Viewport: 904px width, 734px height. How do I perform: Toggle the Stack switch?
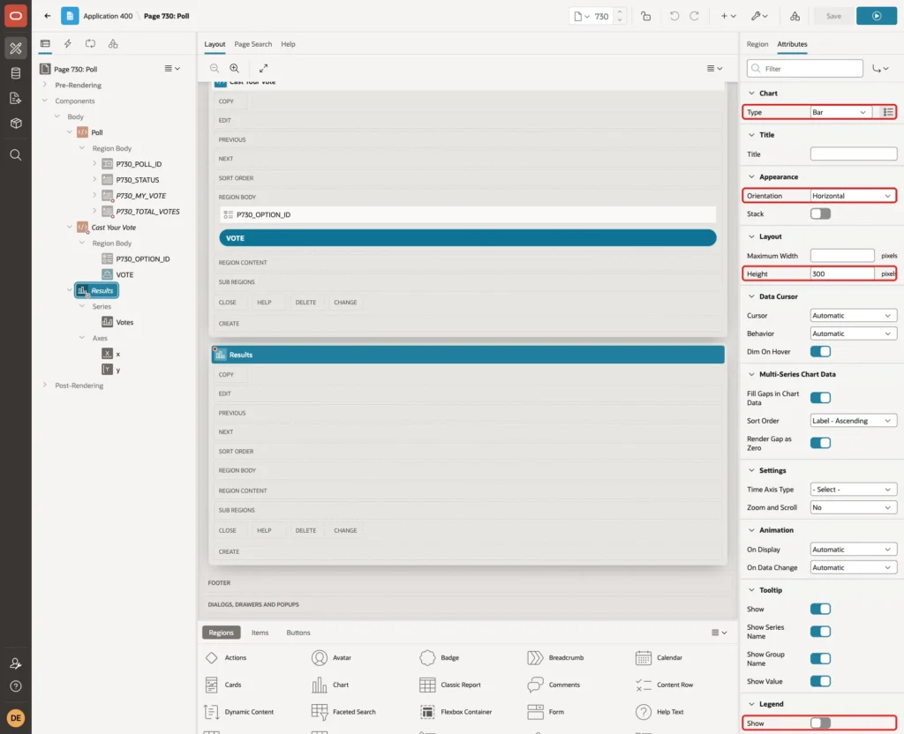(820, 213)
